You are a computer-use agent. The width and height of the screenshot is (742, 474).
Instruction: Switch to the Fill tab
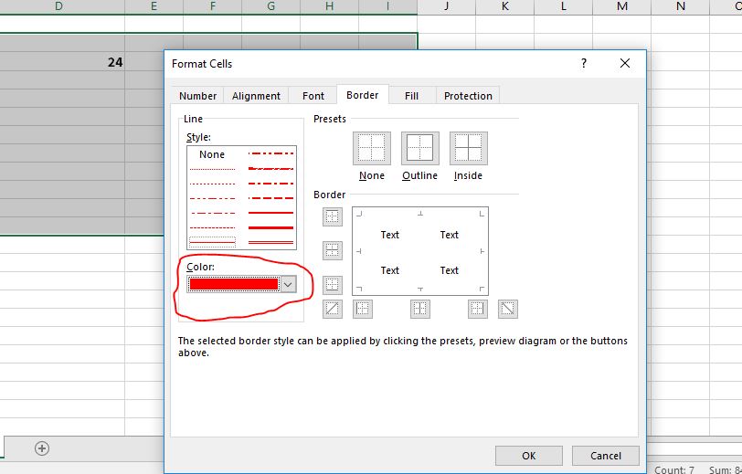tap(411, 96)
